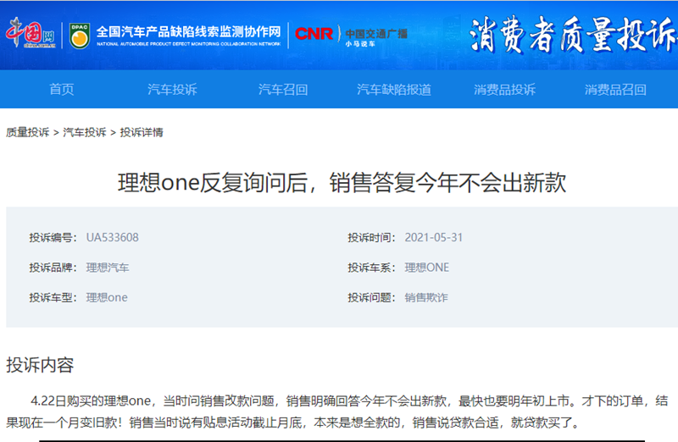Click the complaint brand value 理想汽车

coord(108,268)
